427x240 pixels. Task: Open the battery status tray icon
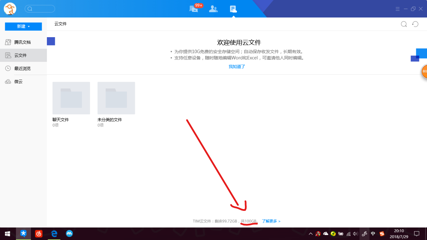[x=341, y=234]
